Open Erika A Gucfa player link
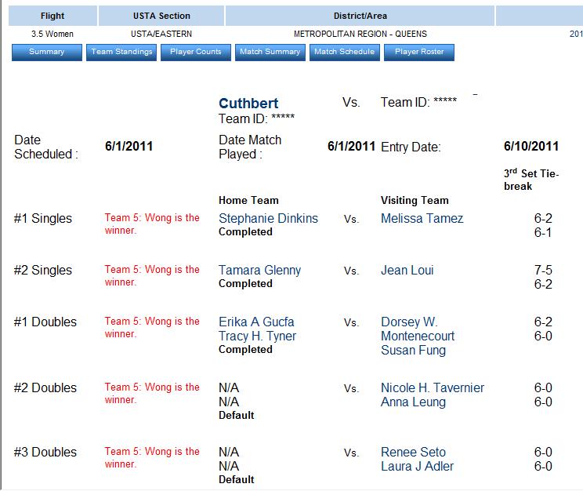 256,322
